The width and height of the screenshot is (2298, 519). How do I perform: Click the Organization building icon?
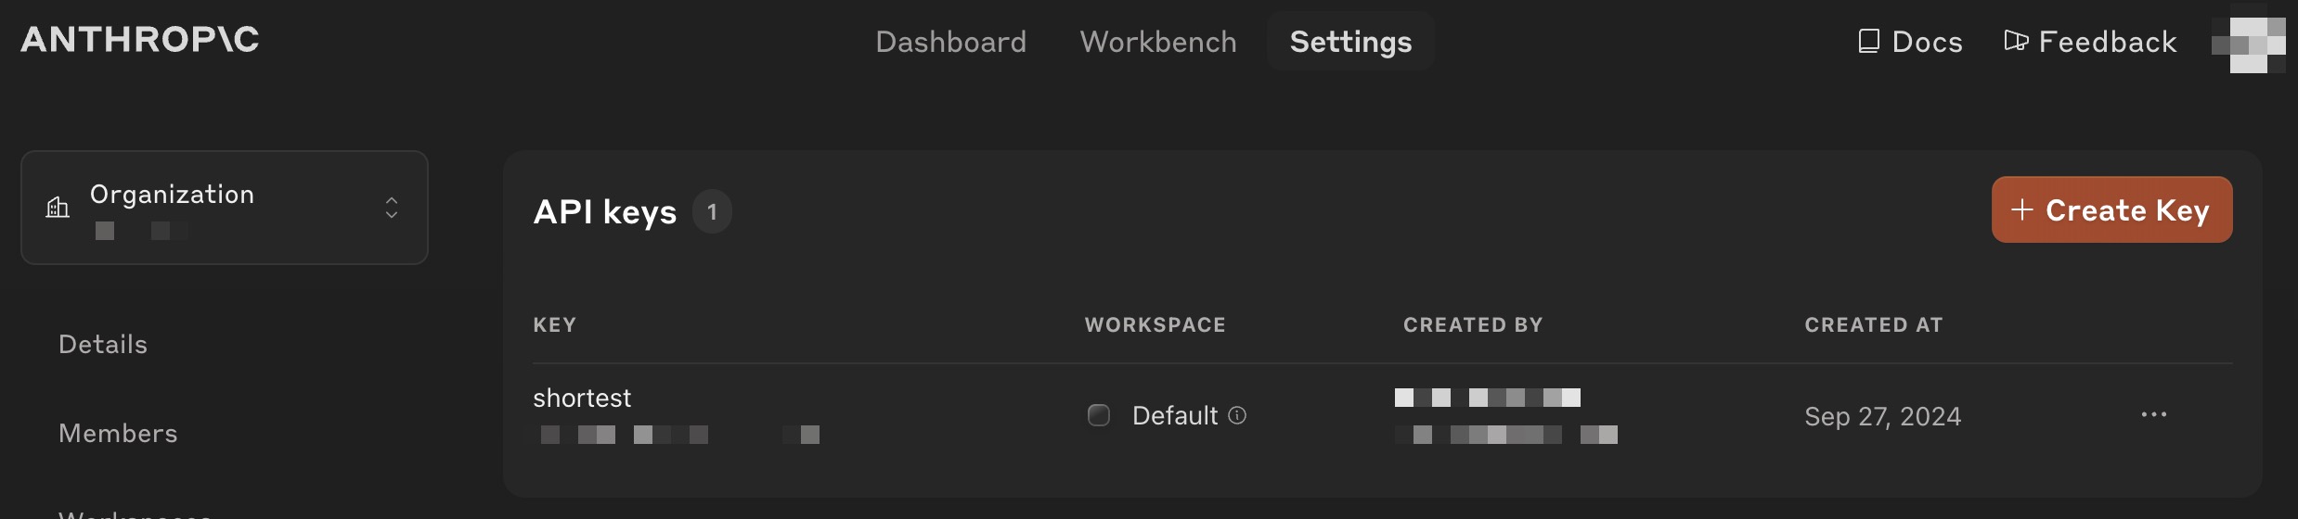[x=58, y=208]
